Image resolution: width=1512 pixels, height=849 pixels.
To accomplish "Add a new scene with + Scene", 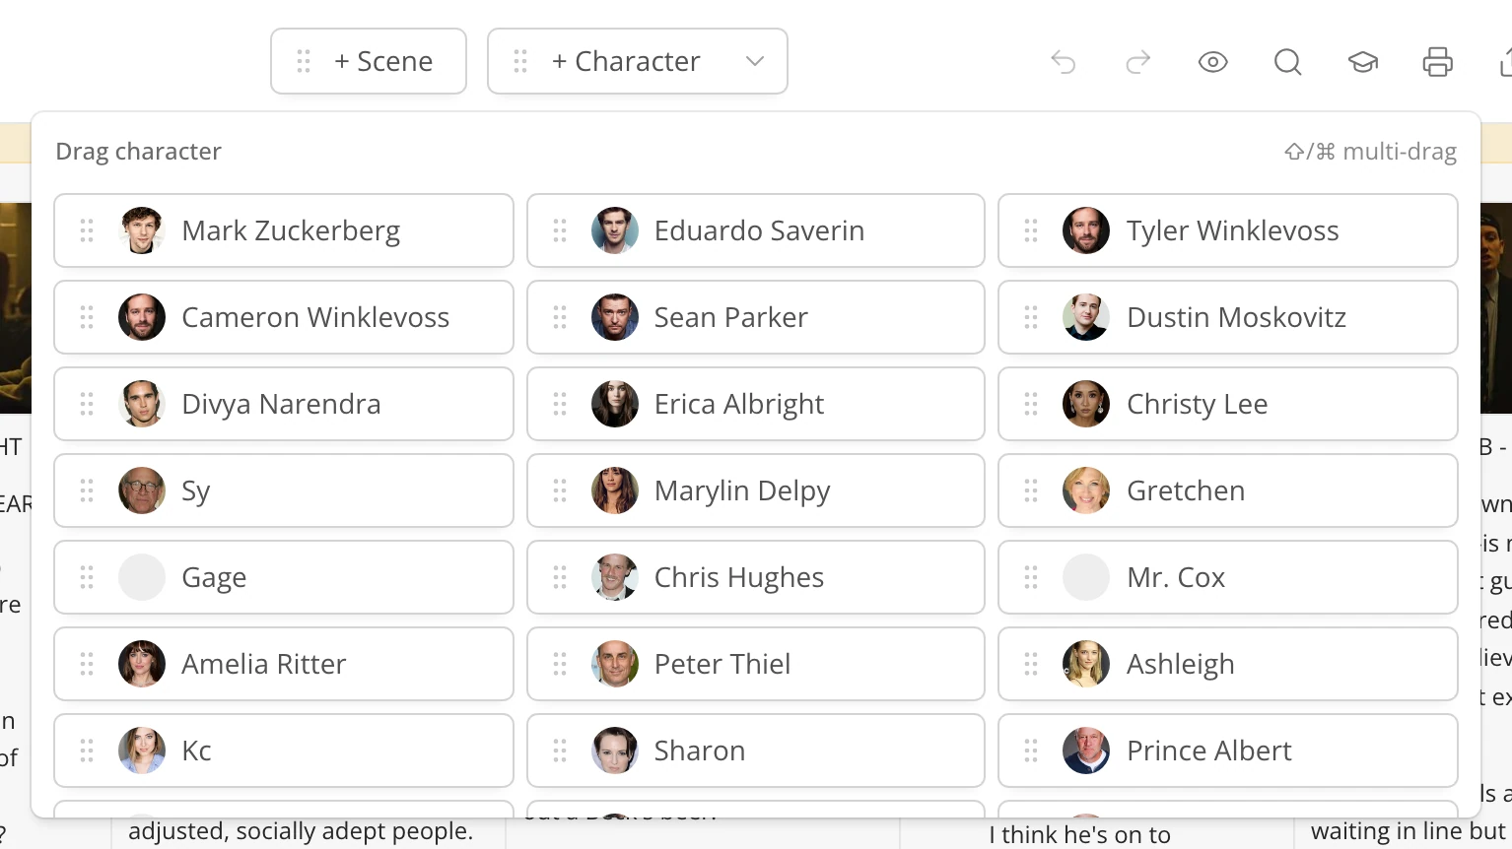I will pos(369,61).
